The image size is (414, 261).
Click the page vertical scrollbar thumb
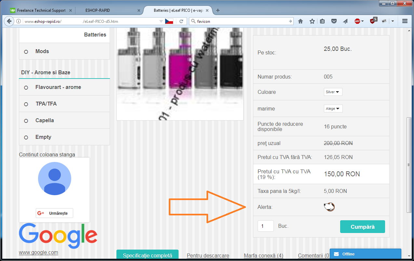click(x=409, y=165)
